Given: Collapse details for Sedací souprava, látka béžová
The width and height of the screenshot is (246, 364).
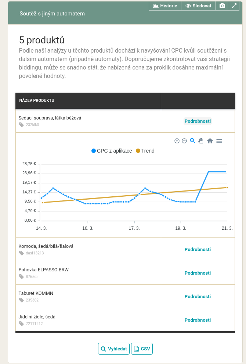Looking at the screenshot, I should pos(198,121).
